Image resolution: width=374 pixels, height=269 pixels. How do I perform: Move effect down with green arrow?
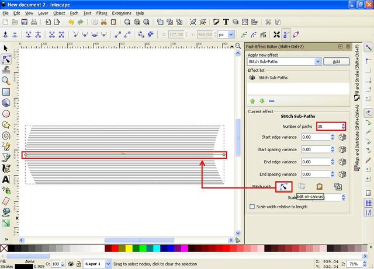(262, 102)
